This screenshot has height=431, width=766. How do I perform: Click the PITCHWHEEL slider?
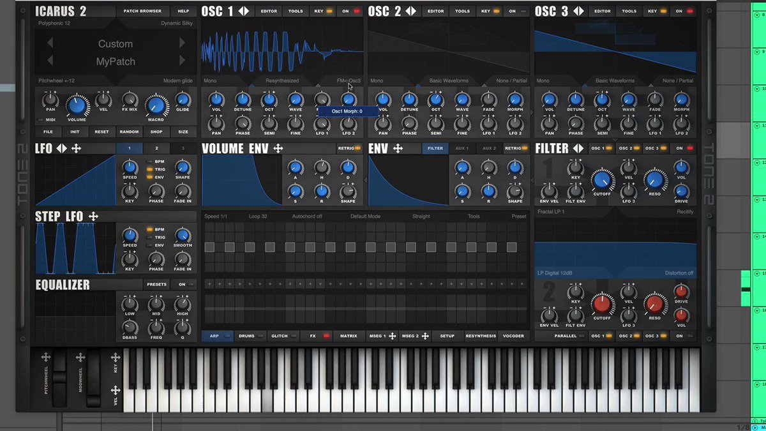coord(59,377)
